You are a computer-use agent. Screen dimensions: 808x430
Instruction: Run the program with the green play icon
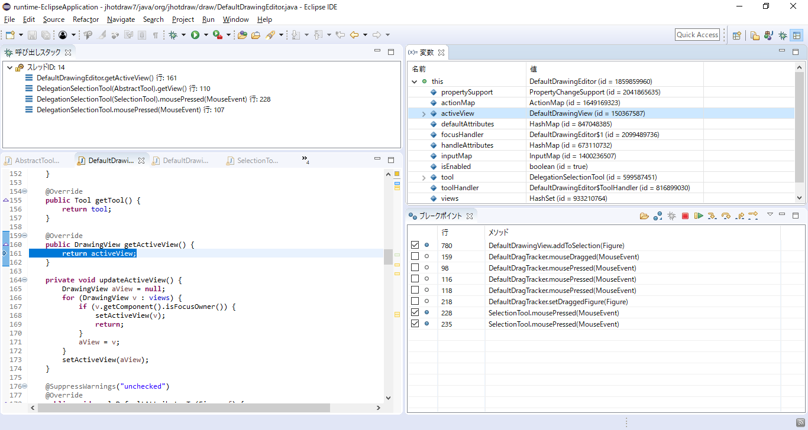tap(195, 35)
